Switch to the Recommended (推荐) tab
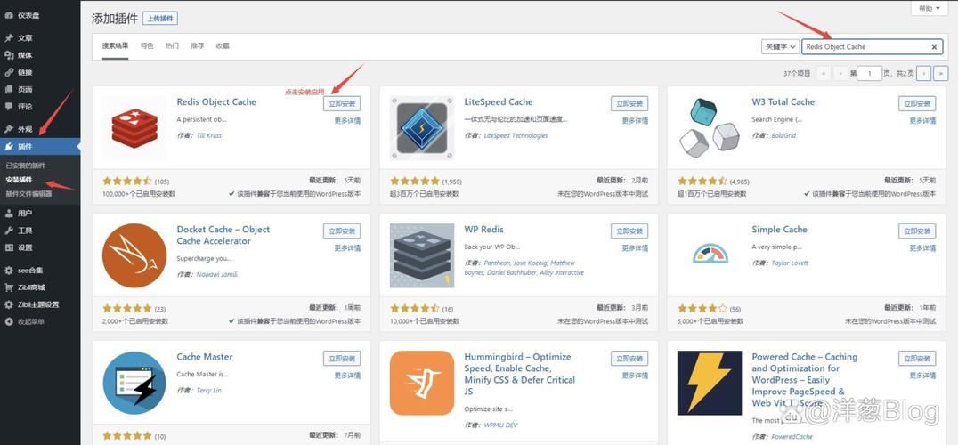This screenshot has height=445, width=958. click(x=198, y=45)
